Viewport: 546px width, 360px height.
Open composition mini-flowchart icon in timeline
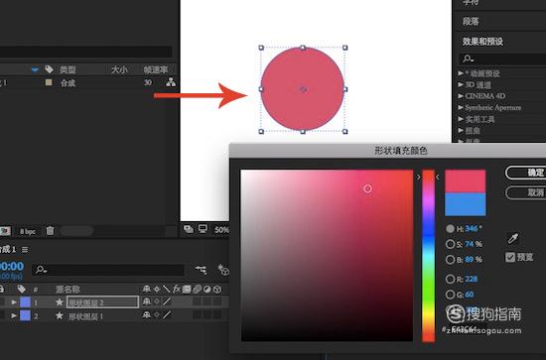(201, 270)
